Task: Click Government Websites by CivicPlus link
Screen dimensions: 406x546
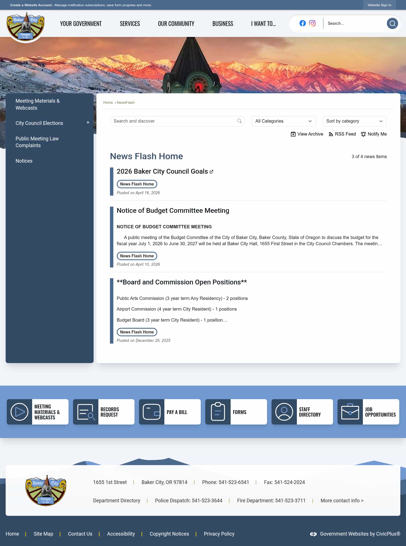Action: pyautogui.click(x=360, y=534)
